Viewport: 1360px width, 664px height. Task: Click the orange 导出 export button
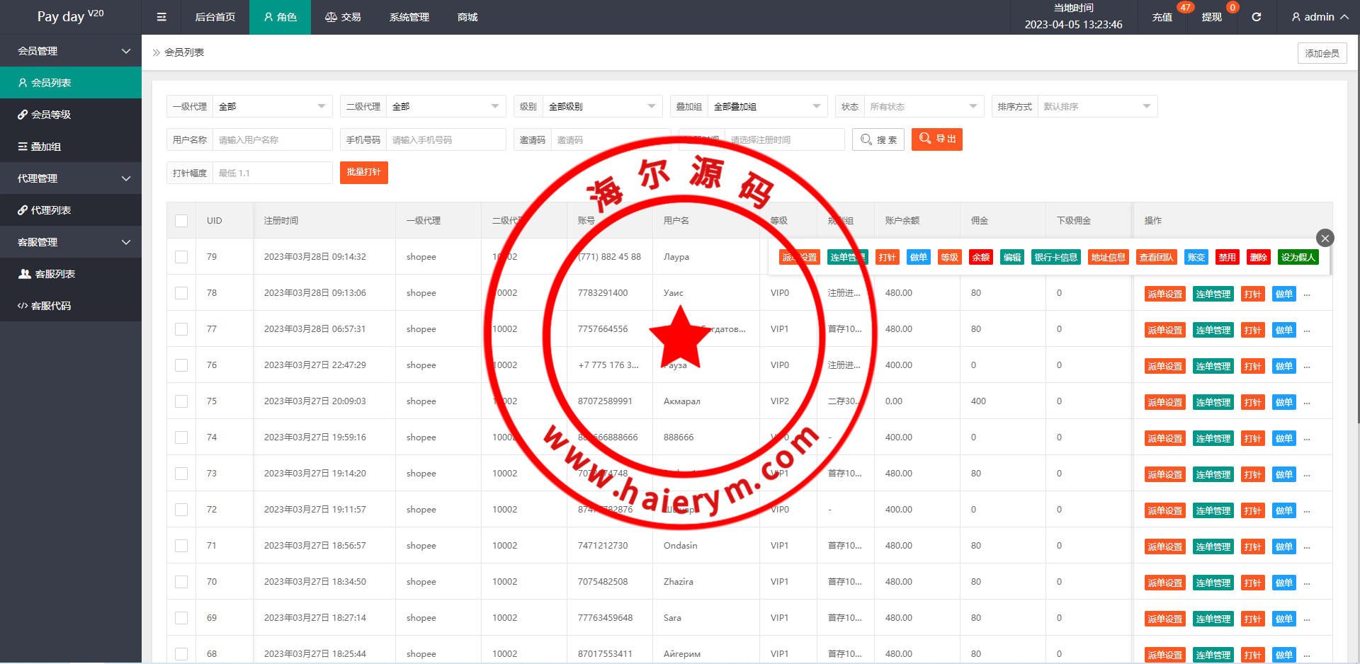click(936, 139)
